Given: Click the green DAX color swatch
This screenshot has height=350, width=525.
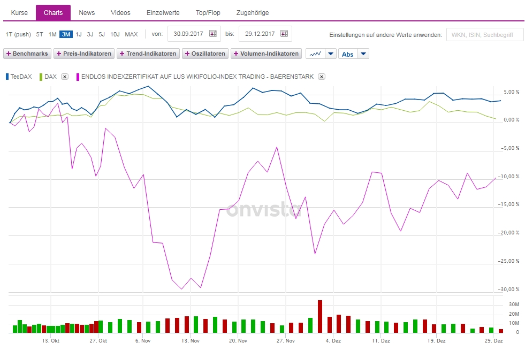Looking at the screenshot, I should tap(41, 77).
